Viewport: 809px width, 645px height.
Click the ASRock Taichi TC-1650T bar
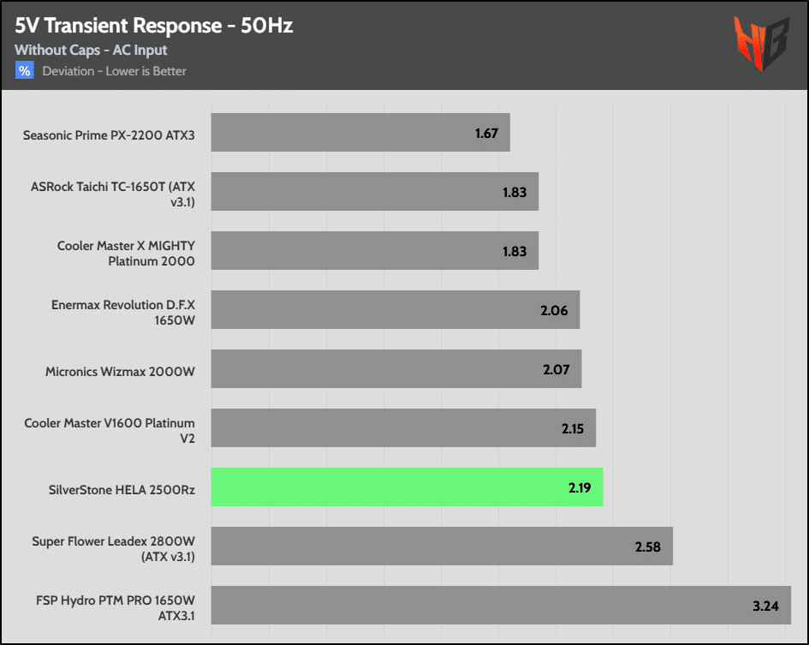coord(374,192)
